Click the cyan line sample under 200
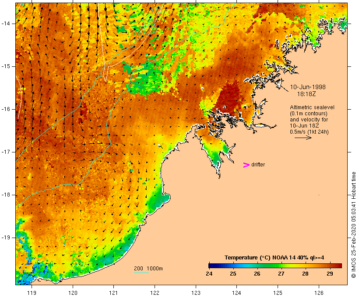The image size is (359, 297). pos(141,273)
